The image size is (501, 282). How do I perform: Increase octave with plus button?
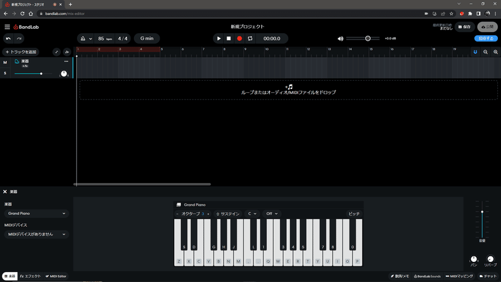pyautogui.click(x=209, y=214)
